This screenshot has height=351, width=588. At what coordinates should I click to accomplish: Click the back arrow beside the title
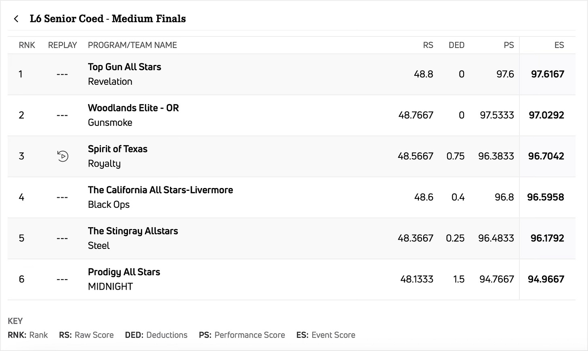click(16, 19)
